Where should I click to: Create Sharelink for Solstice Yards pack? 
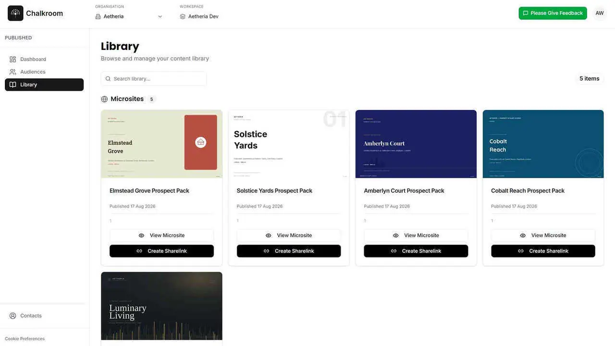[289, 251]
